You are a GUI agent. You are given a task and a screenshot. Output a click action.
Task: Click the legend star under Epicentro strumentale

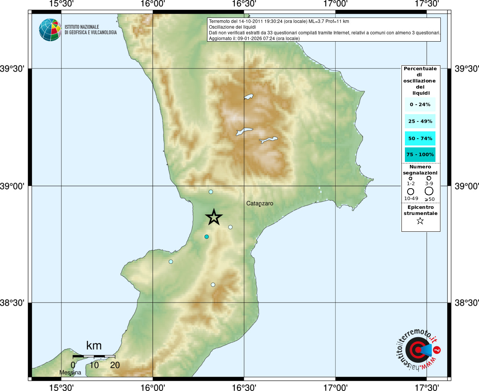tap(420, 221)
